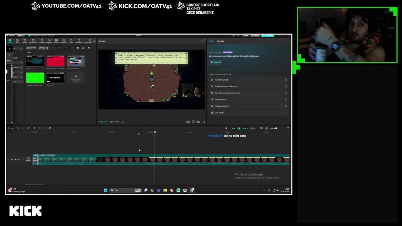Viewport: 402px width, 226px height.
Task: Click the microphone voiceover record icon
Action: click(226, 128)
